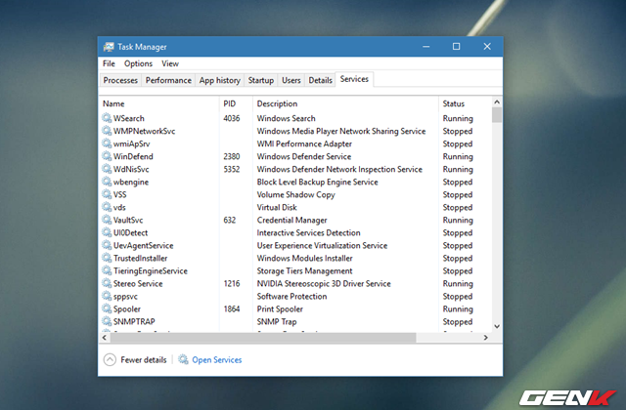This screenshot has width=626, height=410.
Task: Click the horizontal scrollbar left arrow
Action: pos(105,338)
